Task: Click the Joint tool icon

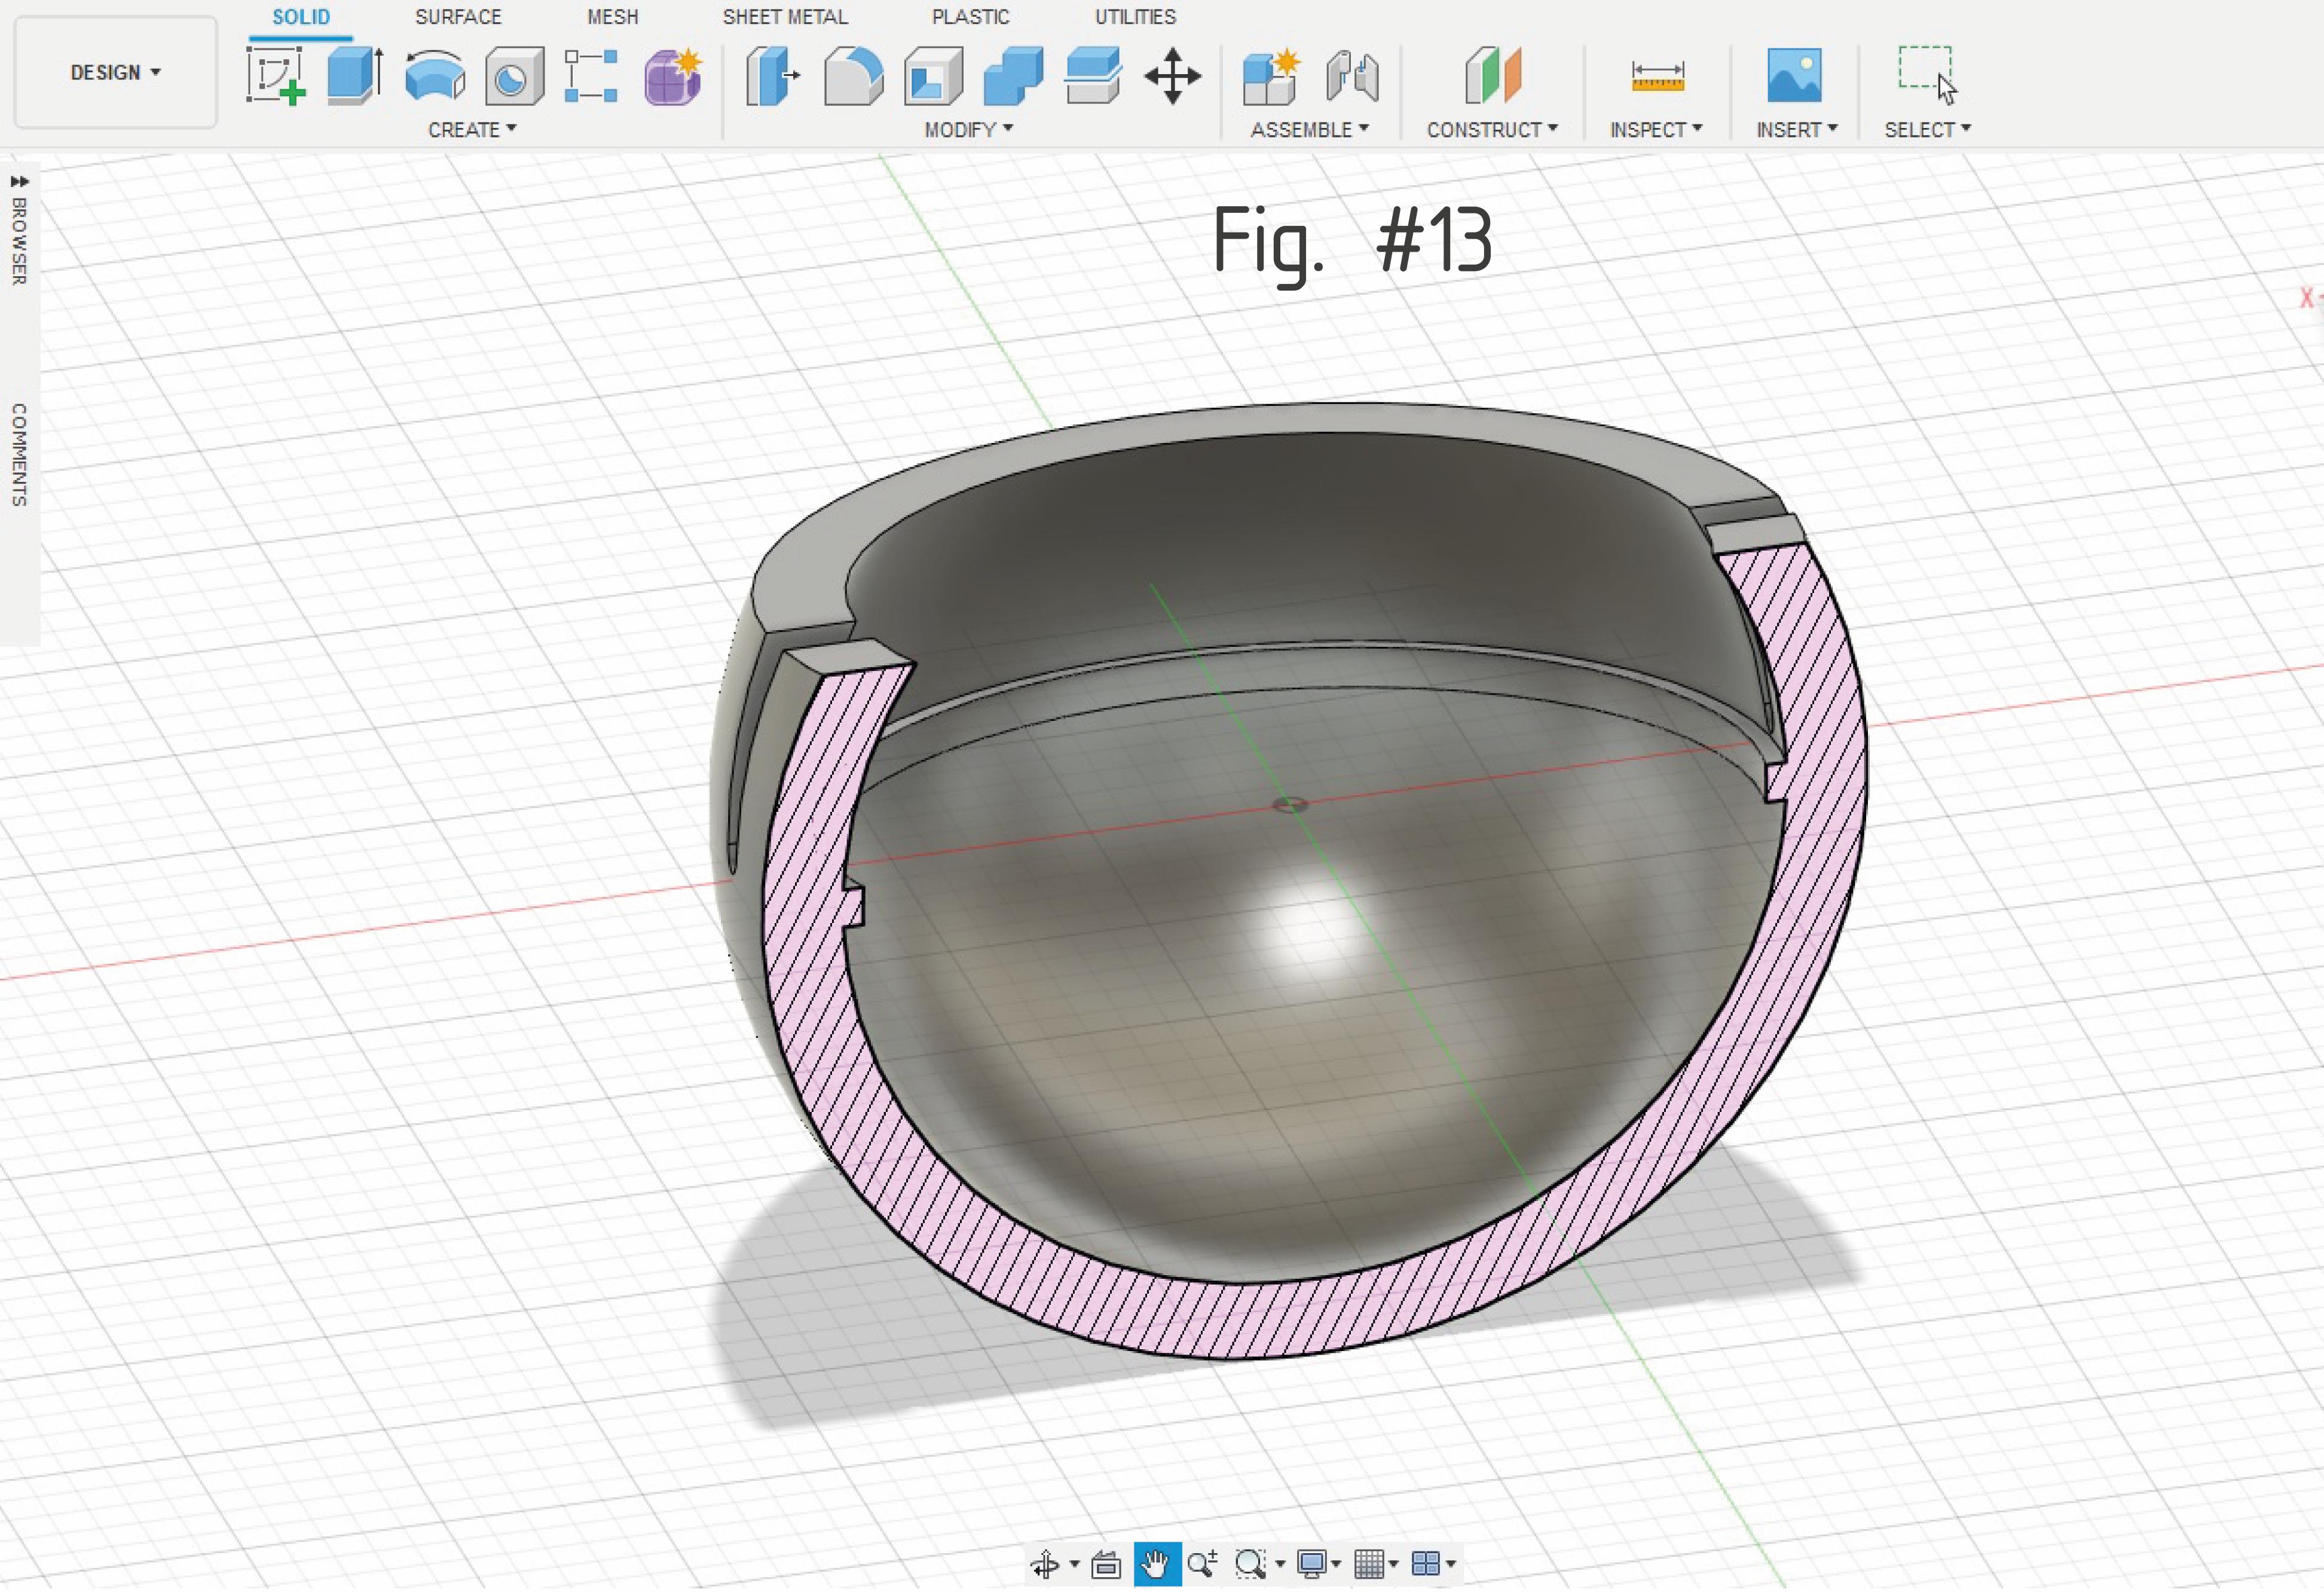Action: coord(1352,76)
